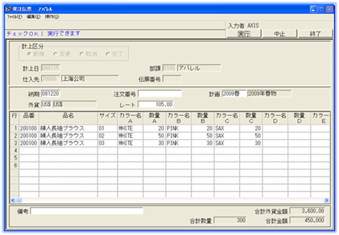
Task: Click into the 備考 remarks field
Action: coord(86,211)
